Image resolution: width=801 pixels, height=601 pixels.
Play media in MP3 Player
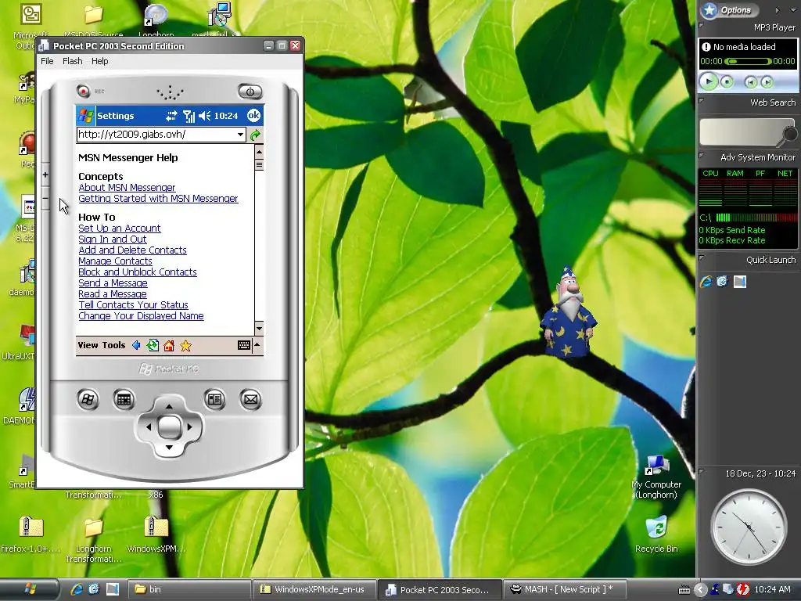709,81
